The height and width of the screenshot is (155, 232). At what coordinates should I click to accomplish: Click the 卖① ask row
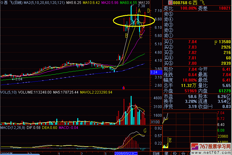click(x=169, y=35)
